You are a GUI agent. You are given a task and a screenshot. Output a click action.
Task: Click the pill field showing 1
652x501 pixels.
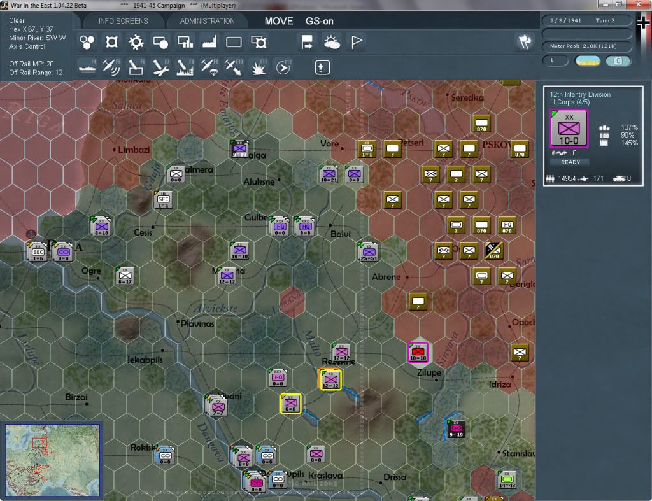555,60
